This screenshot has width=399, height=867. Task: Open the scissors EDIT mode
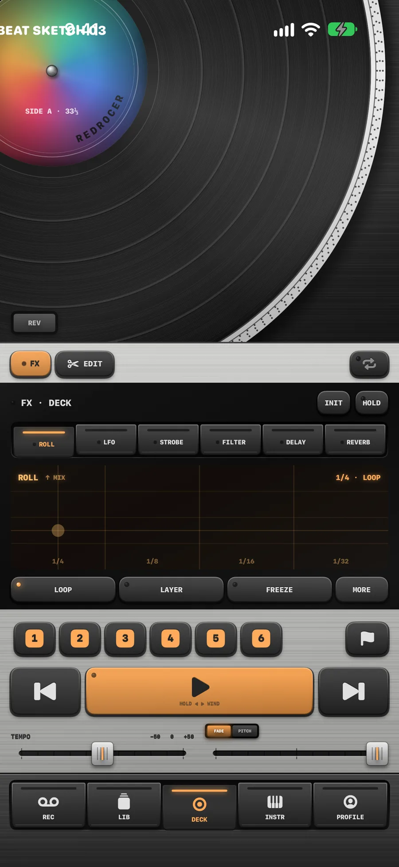(x=85, y=364)
